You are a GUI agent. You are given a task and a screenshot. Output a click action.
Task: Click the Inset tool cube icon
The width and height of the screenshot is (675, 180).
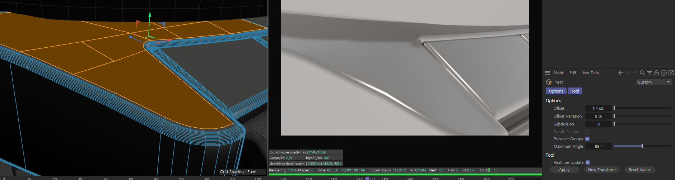(549, 82)
